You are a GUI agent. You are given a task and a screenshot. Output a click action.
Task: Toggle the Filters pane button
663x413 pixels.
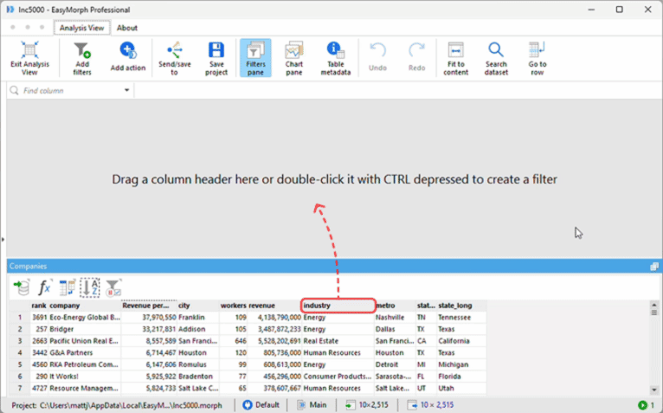pos(255,58)
